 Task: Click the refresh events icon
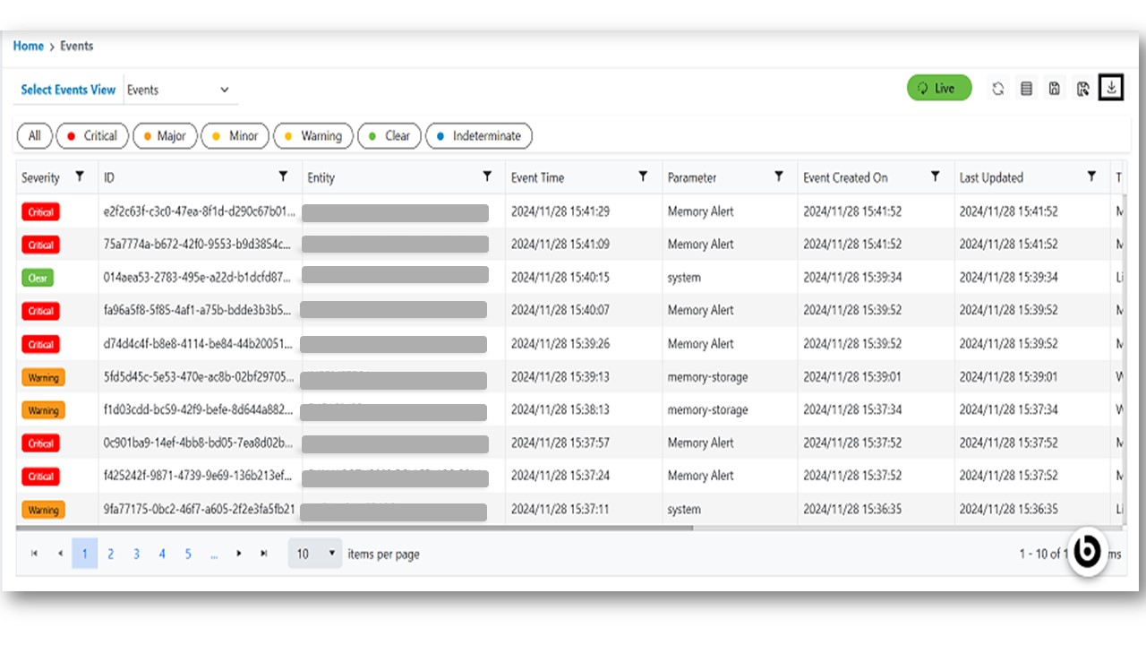(997, 89)
